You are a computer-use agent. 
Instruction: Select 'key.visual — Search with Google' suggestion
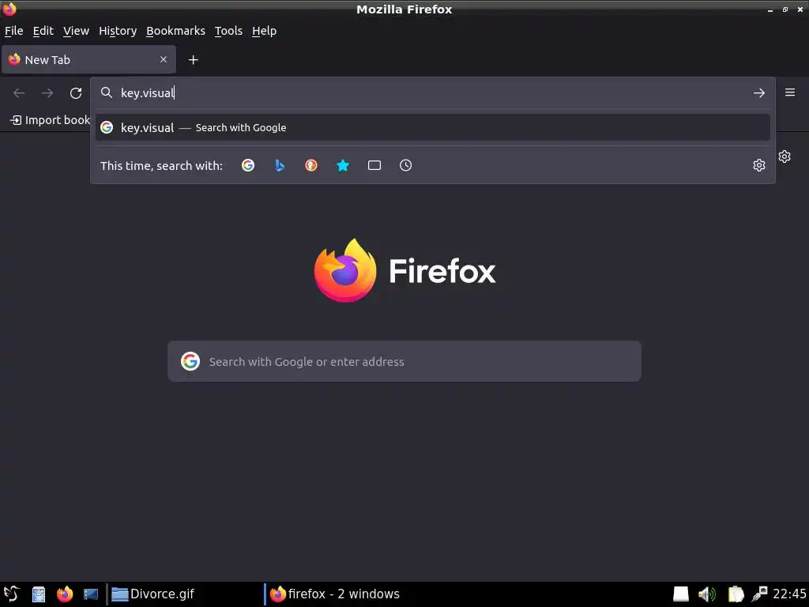coord(432,127)
